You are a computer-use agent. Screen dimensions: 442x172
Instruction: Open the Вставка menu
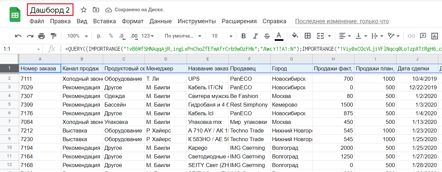(x=104, y=21)
